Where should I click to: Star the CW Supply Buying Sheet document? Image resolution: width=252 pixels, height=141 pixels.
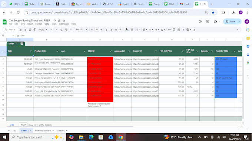[x=54, y=21]
